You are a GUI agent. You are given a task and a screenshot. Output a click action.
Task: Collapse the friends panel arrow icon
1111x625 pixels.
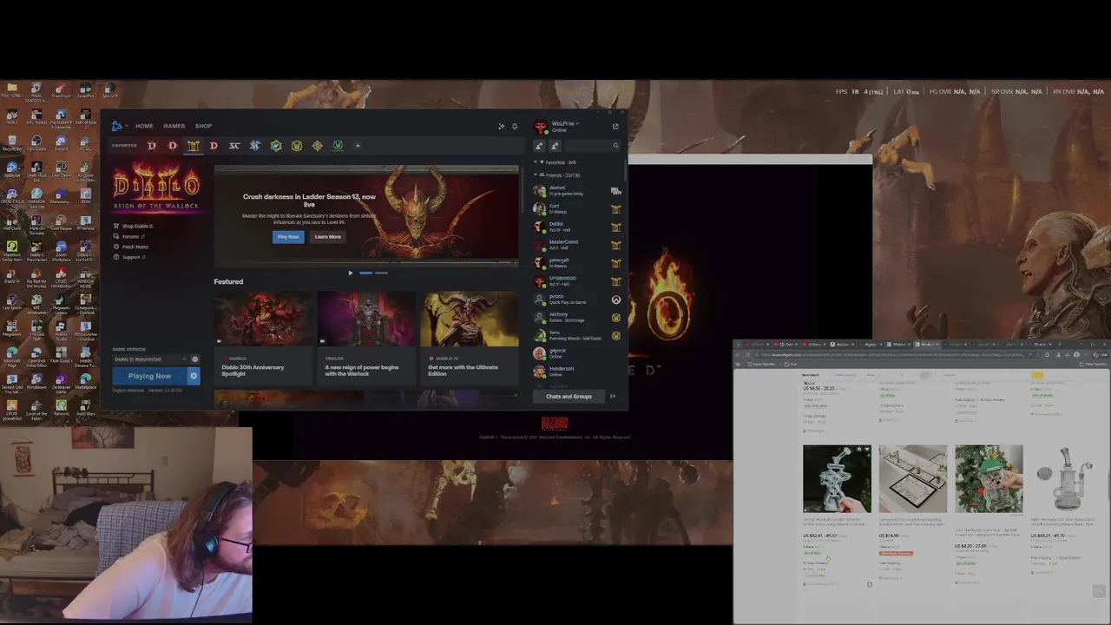coord(613,397)
